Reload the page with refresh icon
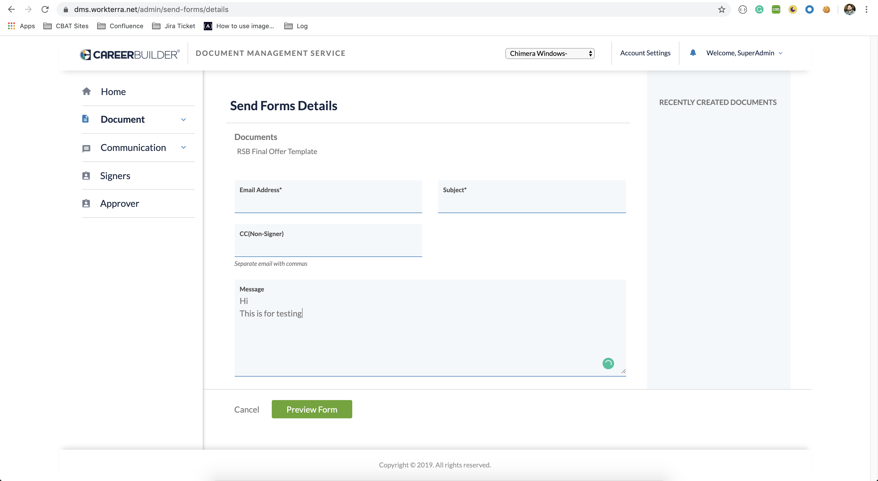Image resolution: width=878 pixels, height=481 pixels. (x=45, y=10)
